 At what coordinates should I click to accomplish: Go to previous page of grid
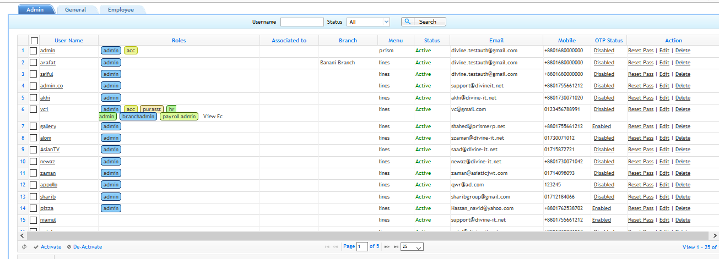pyautogui.click(x=336, y=247)
